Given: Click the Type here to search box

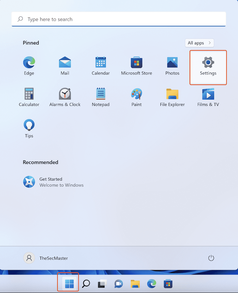Looking at the screenshot, I should coord(119,19).
